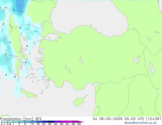Click the '20' legend scale label
The width and height of the screenshot is (162, 125).
[44, 124]
